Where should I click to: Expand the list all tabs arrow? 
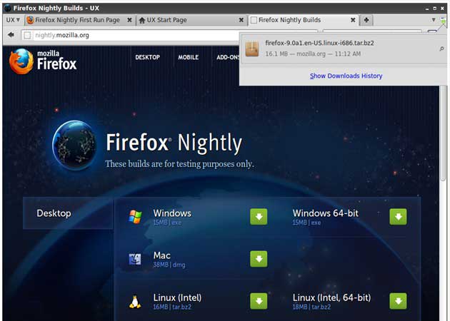point(434,20)
